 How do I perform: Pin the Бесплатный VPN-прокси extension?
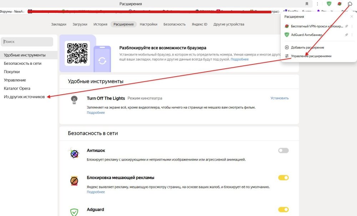(346, 26)
